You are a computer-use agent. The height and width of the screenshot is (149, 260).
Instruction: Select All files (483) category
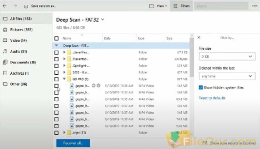click(26, 19)
